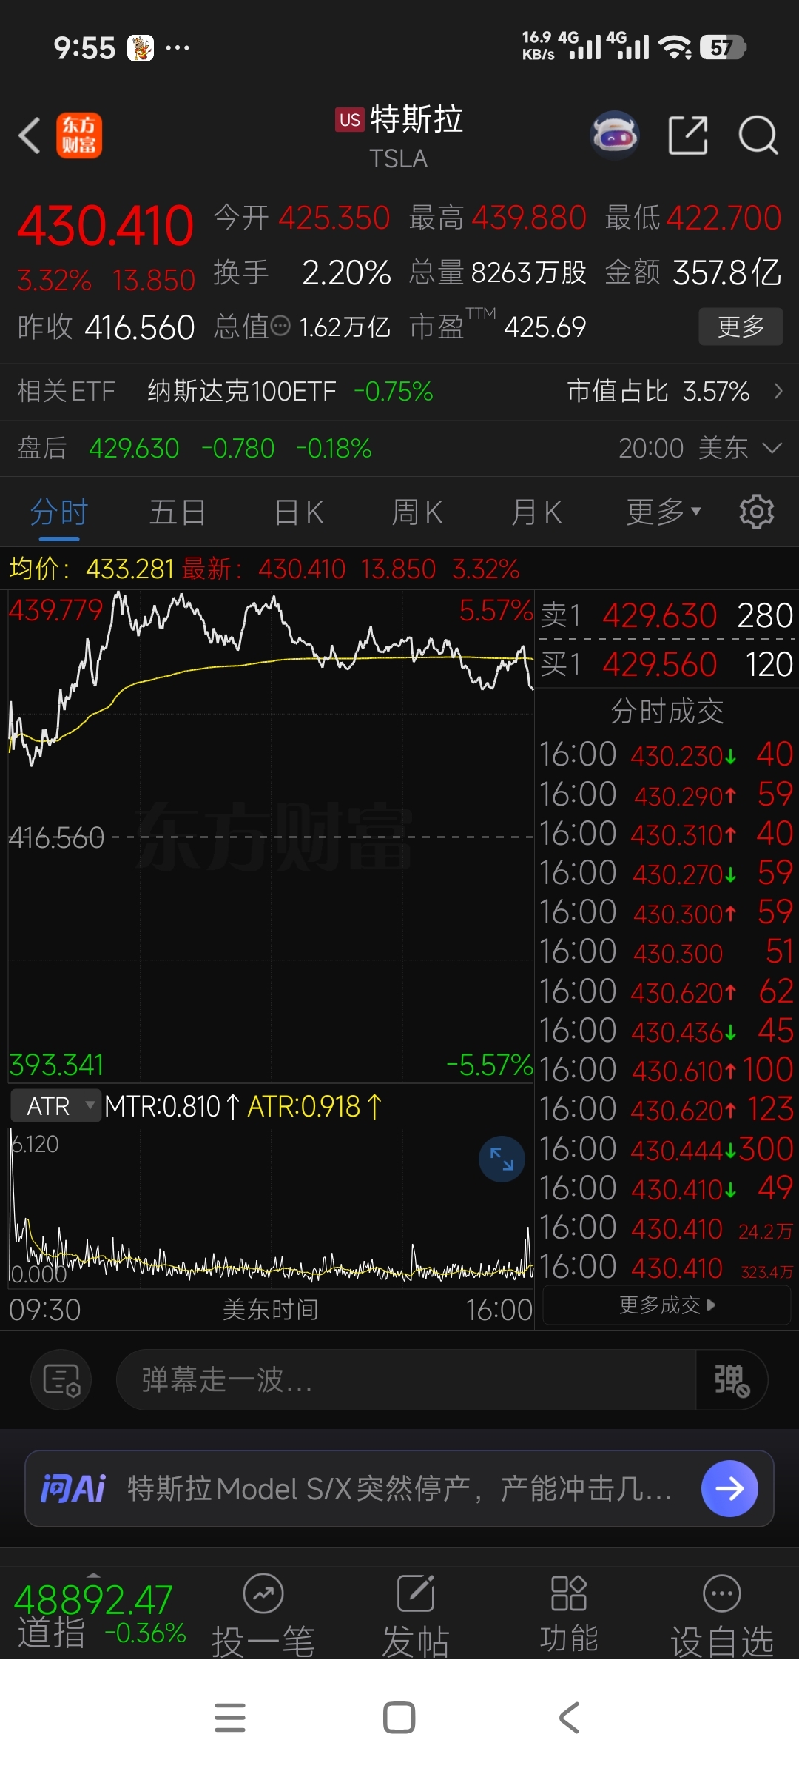
Task: Tap 投一笔 invest icon
Action: click(263, 1614)
